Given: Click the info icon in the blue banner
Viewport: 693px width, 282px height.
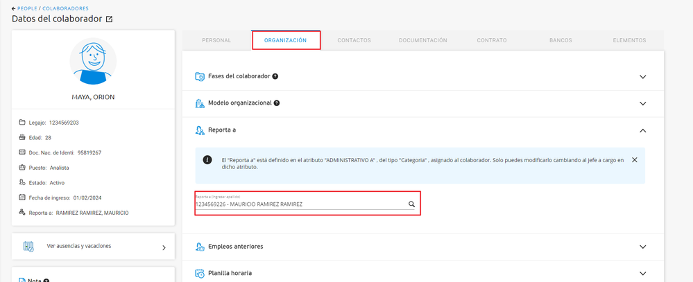Looking at the screenshot, I should tap(207, 159).
